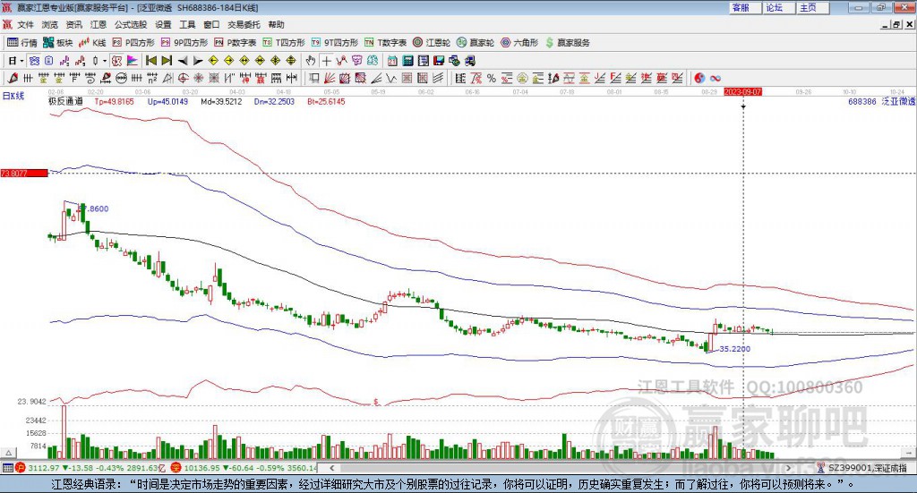Screen dimensions: 917x493
Task: Open the 9P四方形 tool
Action: 184,43
